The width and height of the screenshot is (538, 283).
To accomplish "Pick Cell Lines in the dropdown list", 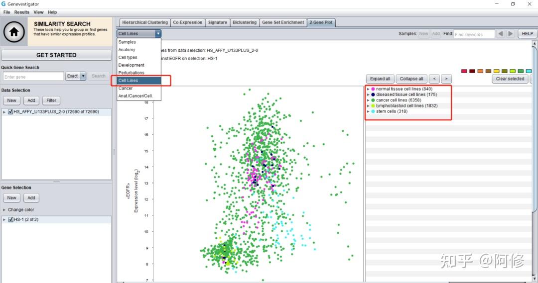I will (138, 81).
